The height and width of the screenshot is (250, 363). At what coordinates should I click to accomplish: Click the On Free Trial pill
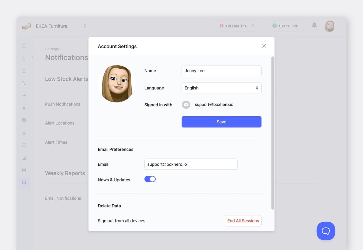click(x=237, y=26)
